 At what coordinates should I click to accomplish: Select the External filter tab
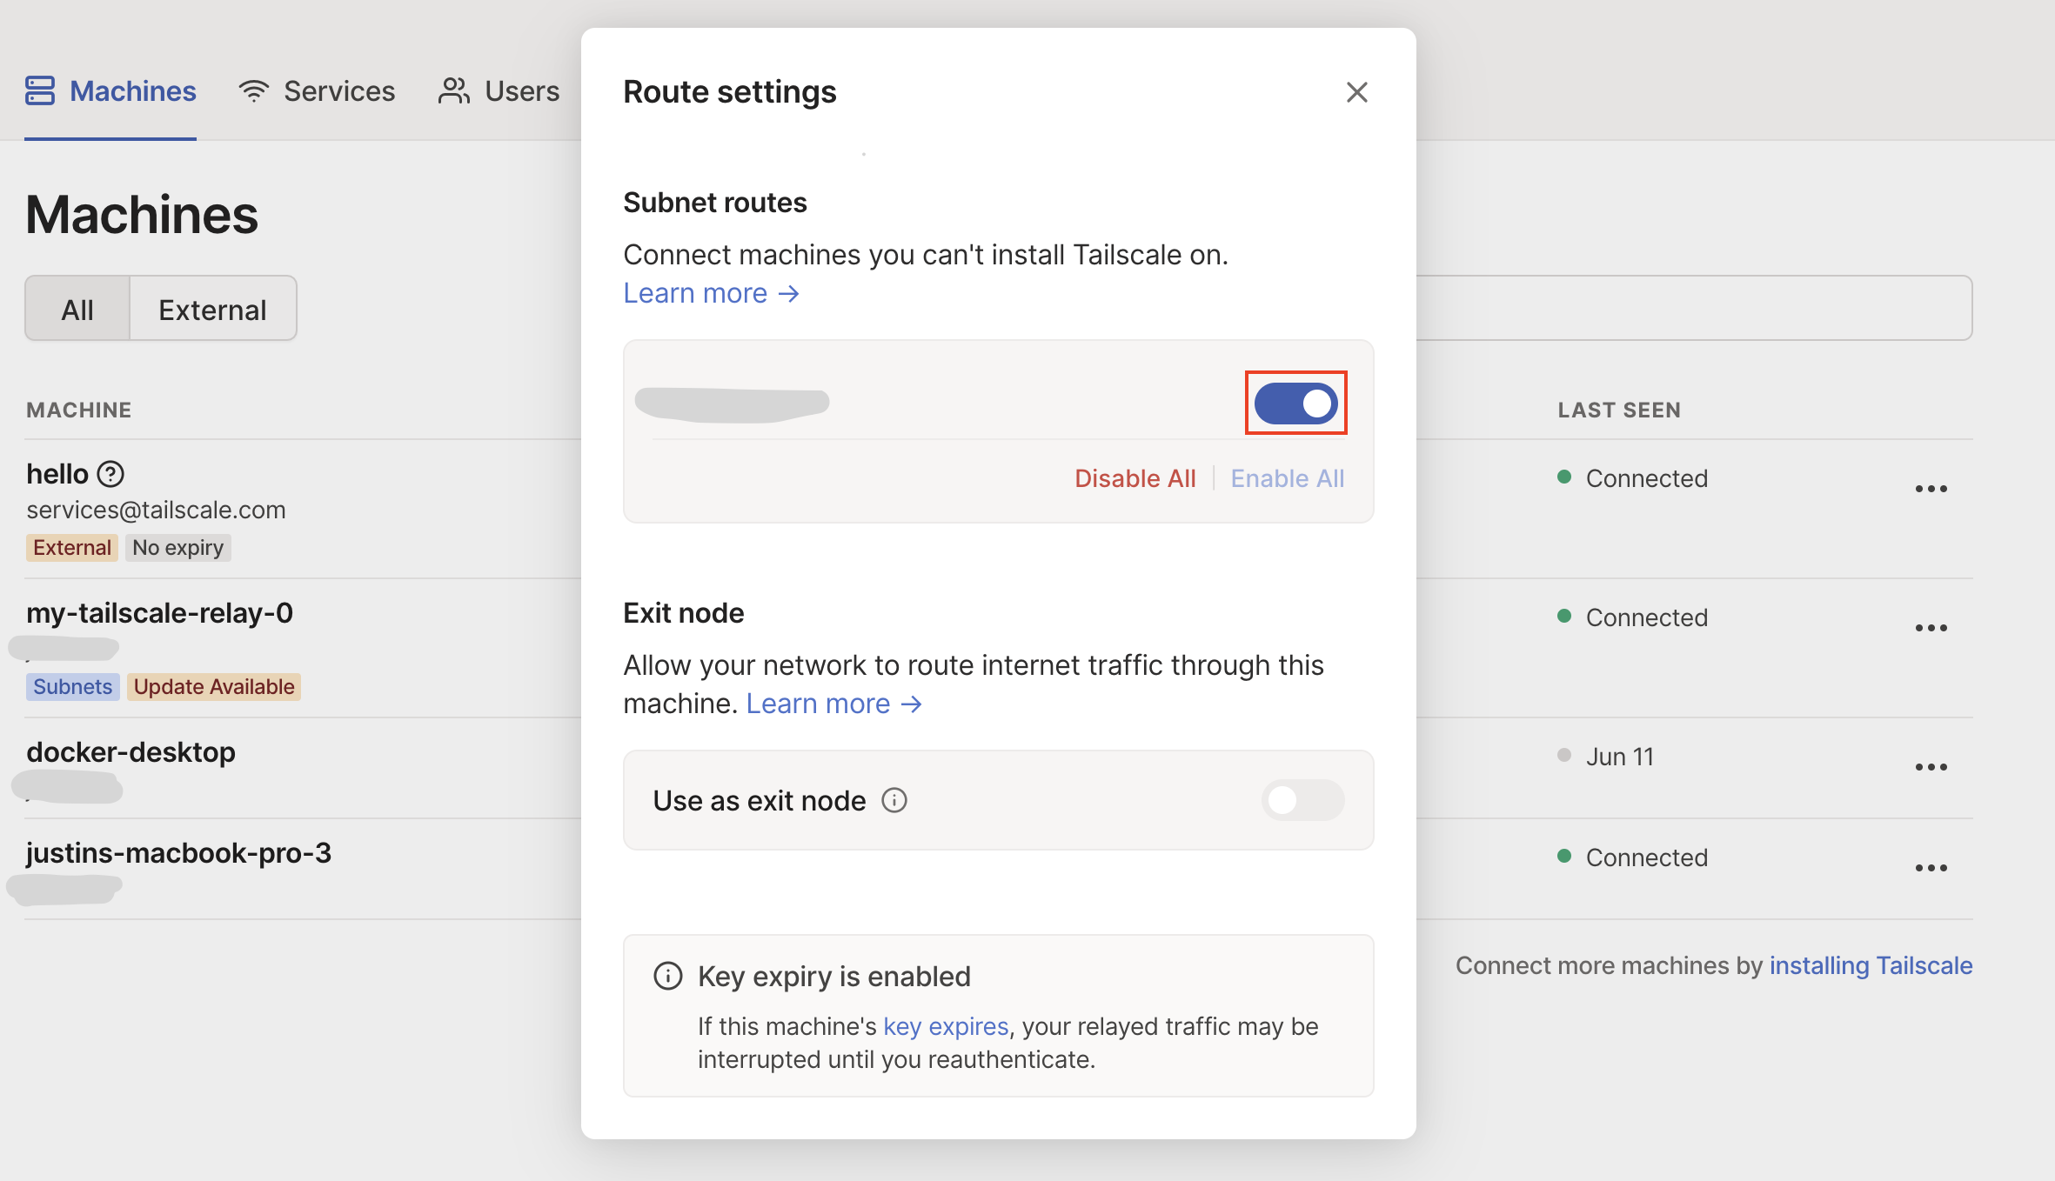point(212,310)
